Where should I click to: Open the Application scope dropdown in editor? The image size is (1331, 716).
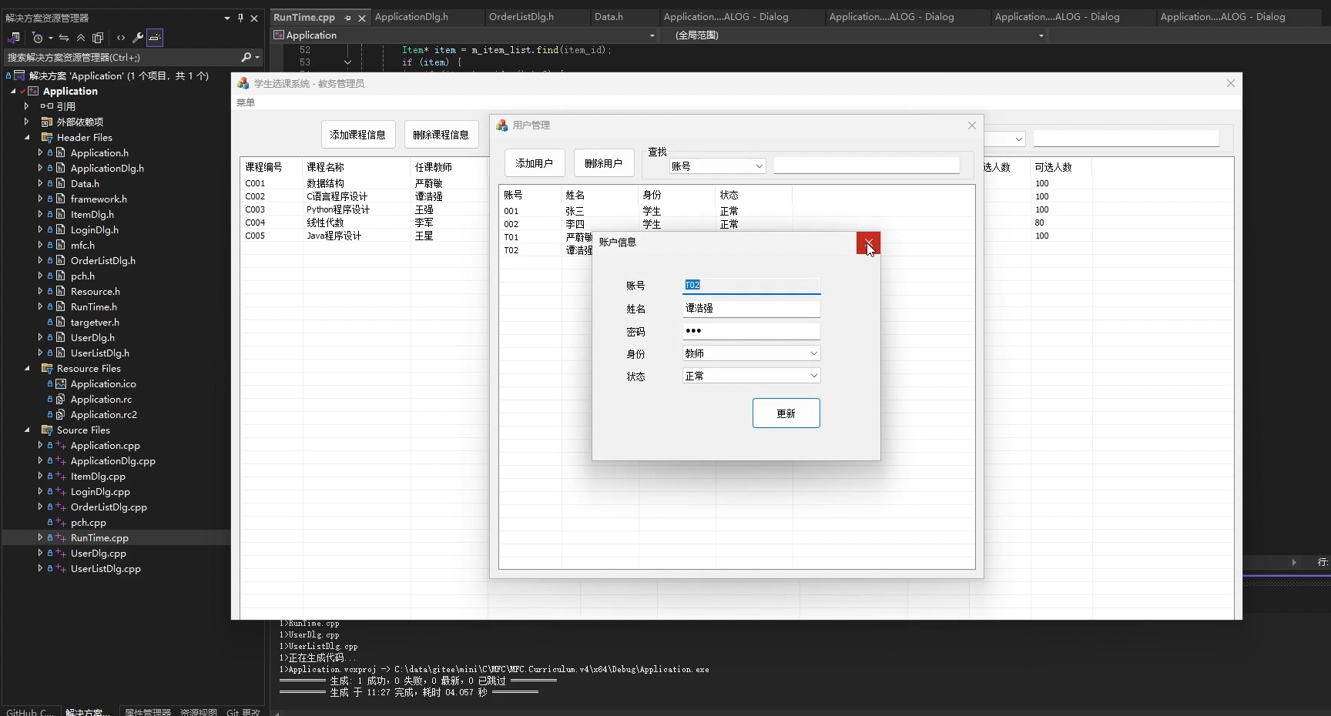[x=652, y=35]
